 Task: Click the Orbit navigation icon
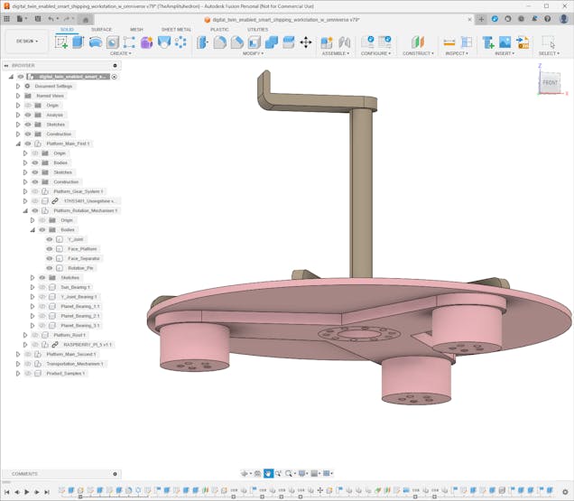coord(245,473)
